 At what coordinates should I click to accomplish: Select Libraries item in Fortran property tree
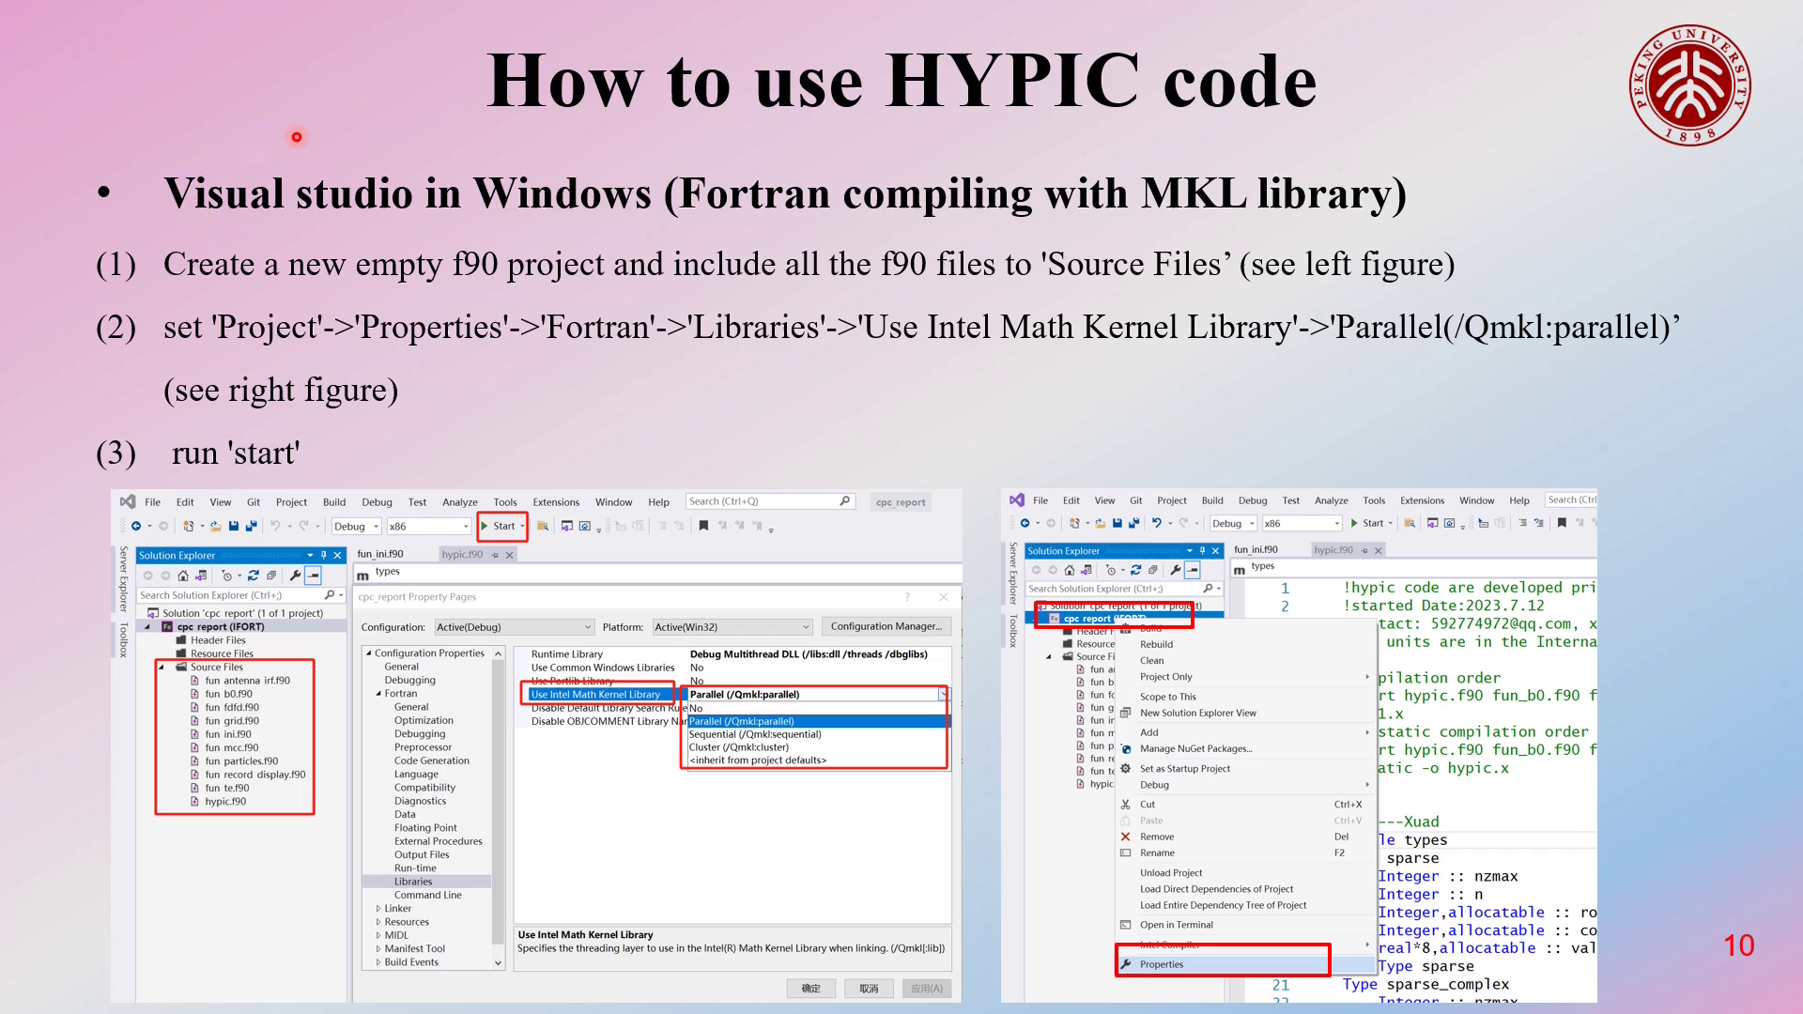click(x=413, y=882)
